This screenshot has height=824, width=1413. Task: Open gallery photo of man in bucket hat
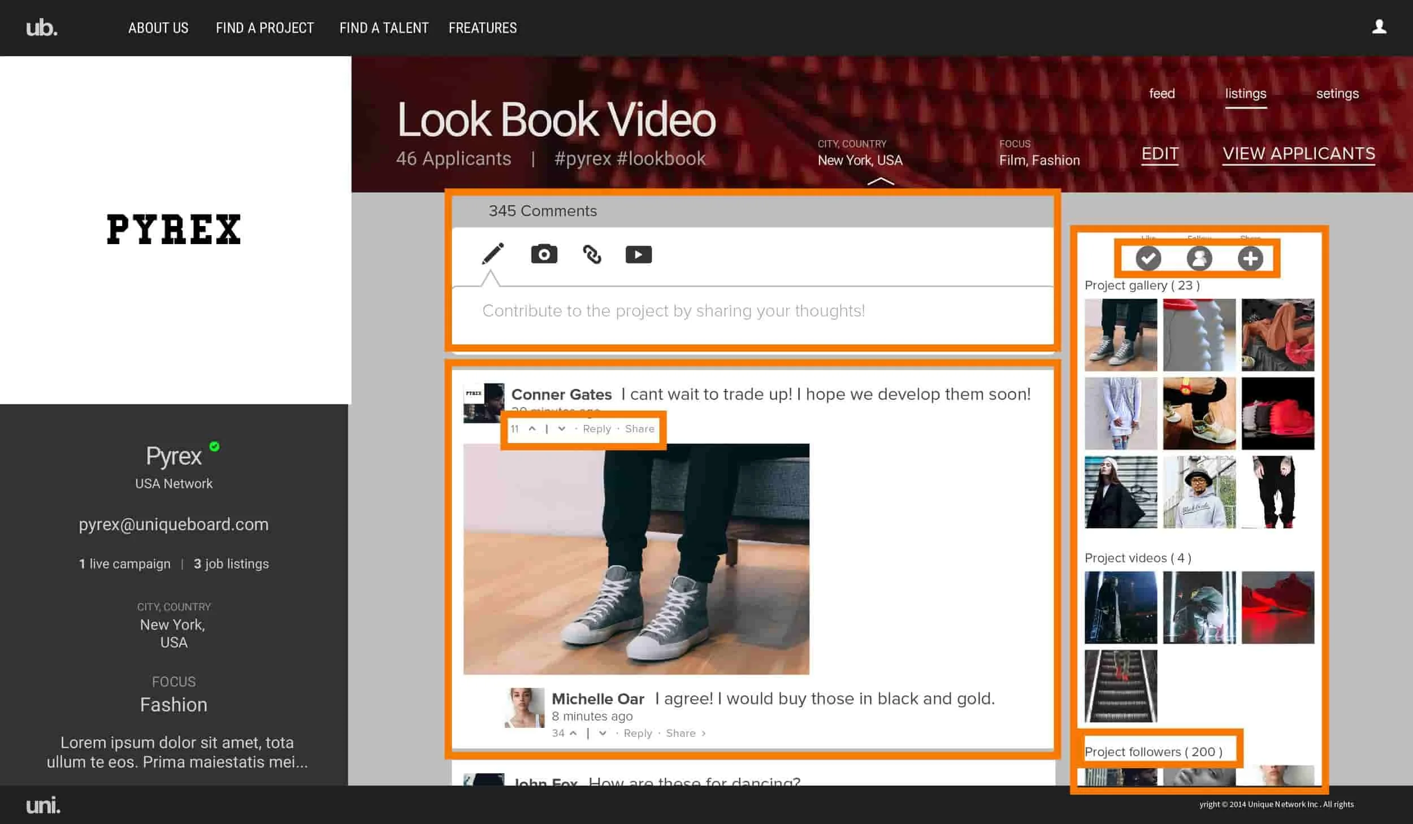1199,492
